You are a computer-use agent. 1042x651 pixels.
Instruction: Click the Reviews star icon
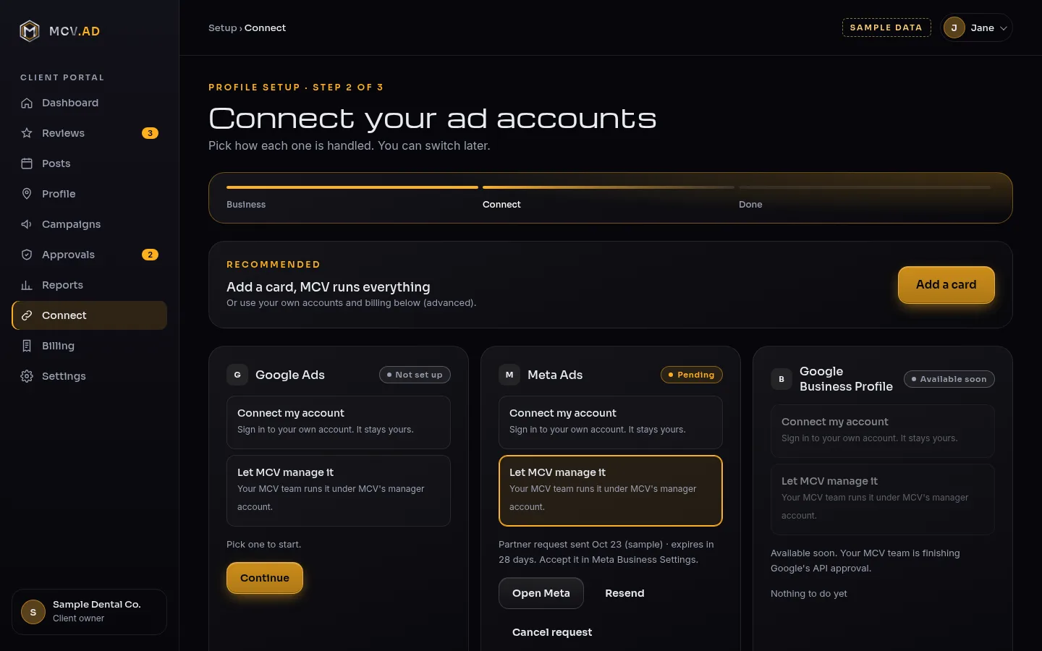tap(27, 133)
